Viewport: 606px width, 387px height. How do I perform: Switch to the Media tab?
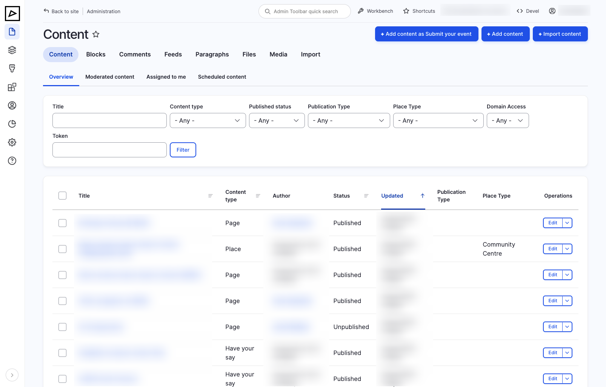(x=278, y=54)
